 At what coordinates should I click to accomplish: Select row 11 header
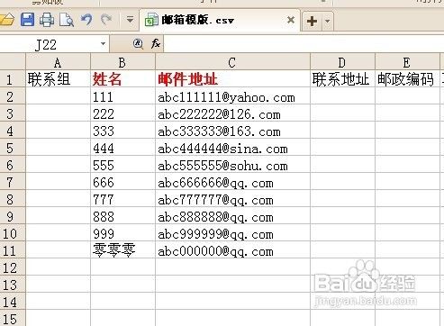(x=13, y=250)
